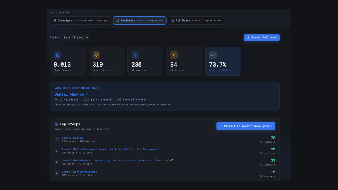Click the Export Full Data button
This screenshot has width=338, height=190.
pyautogui.click(x=262, y=38)
